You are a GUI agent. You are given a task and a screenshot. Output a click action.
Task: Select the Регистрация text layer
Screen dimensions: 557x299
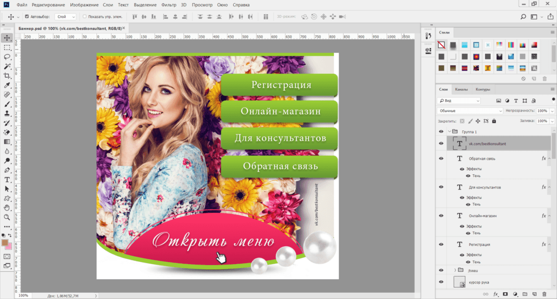coord(479,244)
